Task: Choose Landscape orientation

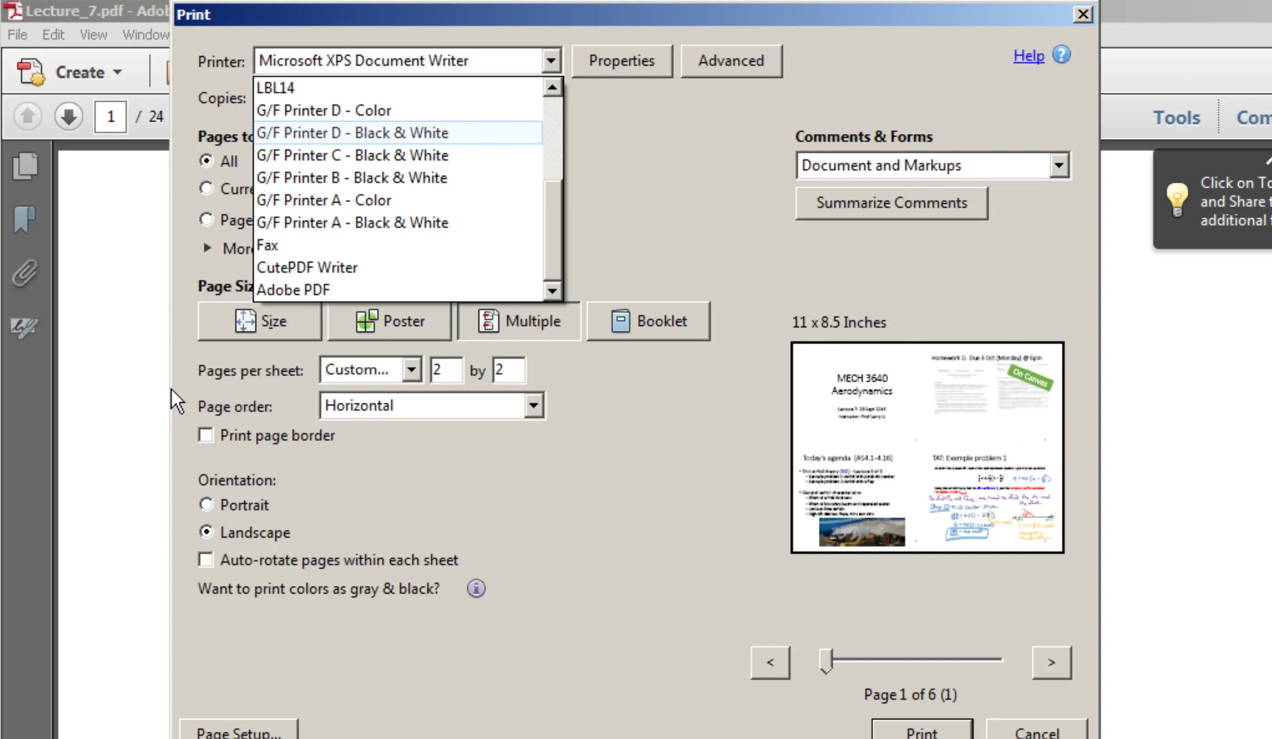Action: tap(206, 532)
